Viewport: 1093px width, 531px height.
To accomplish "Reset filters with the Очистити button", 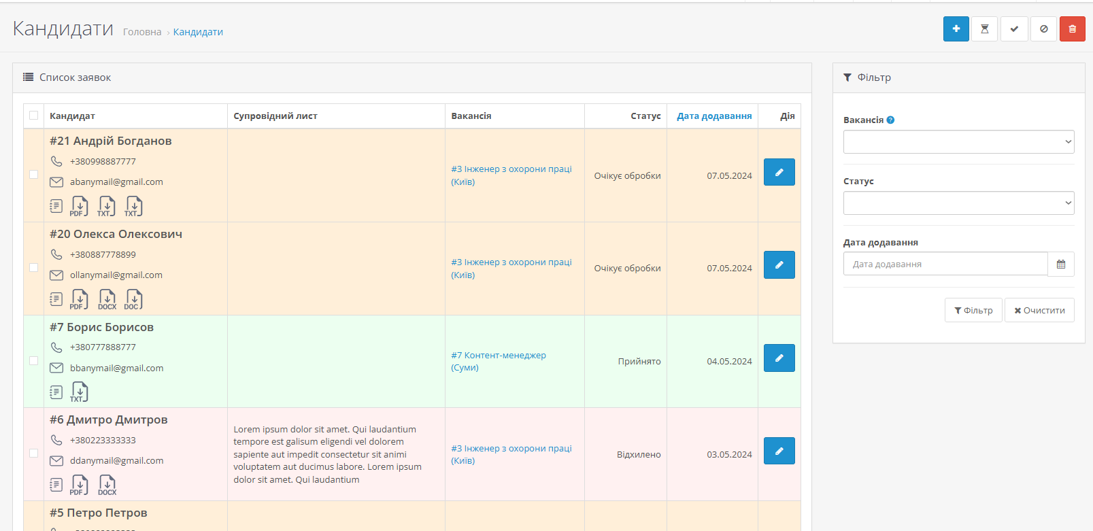I will 1039,310.
